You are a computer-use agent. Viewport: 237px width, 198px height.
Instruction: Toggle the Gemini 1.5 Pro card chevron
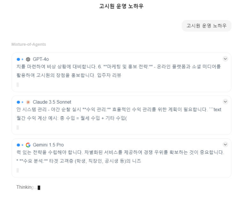pos(226,144)
